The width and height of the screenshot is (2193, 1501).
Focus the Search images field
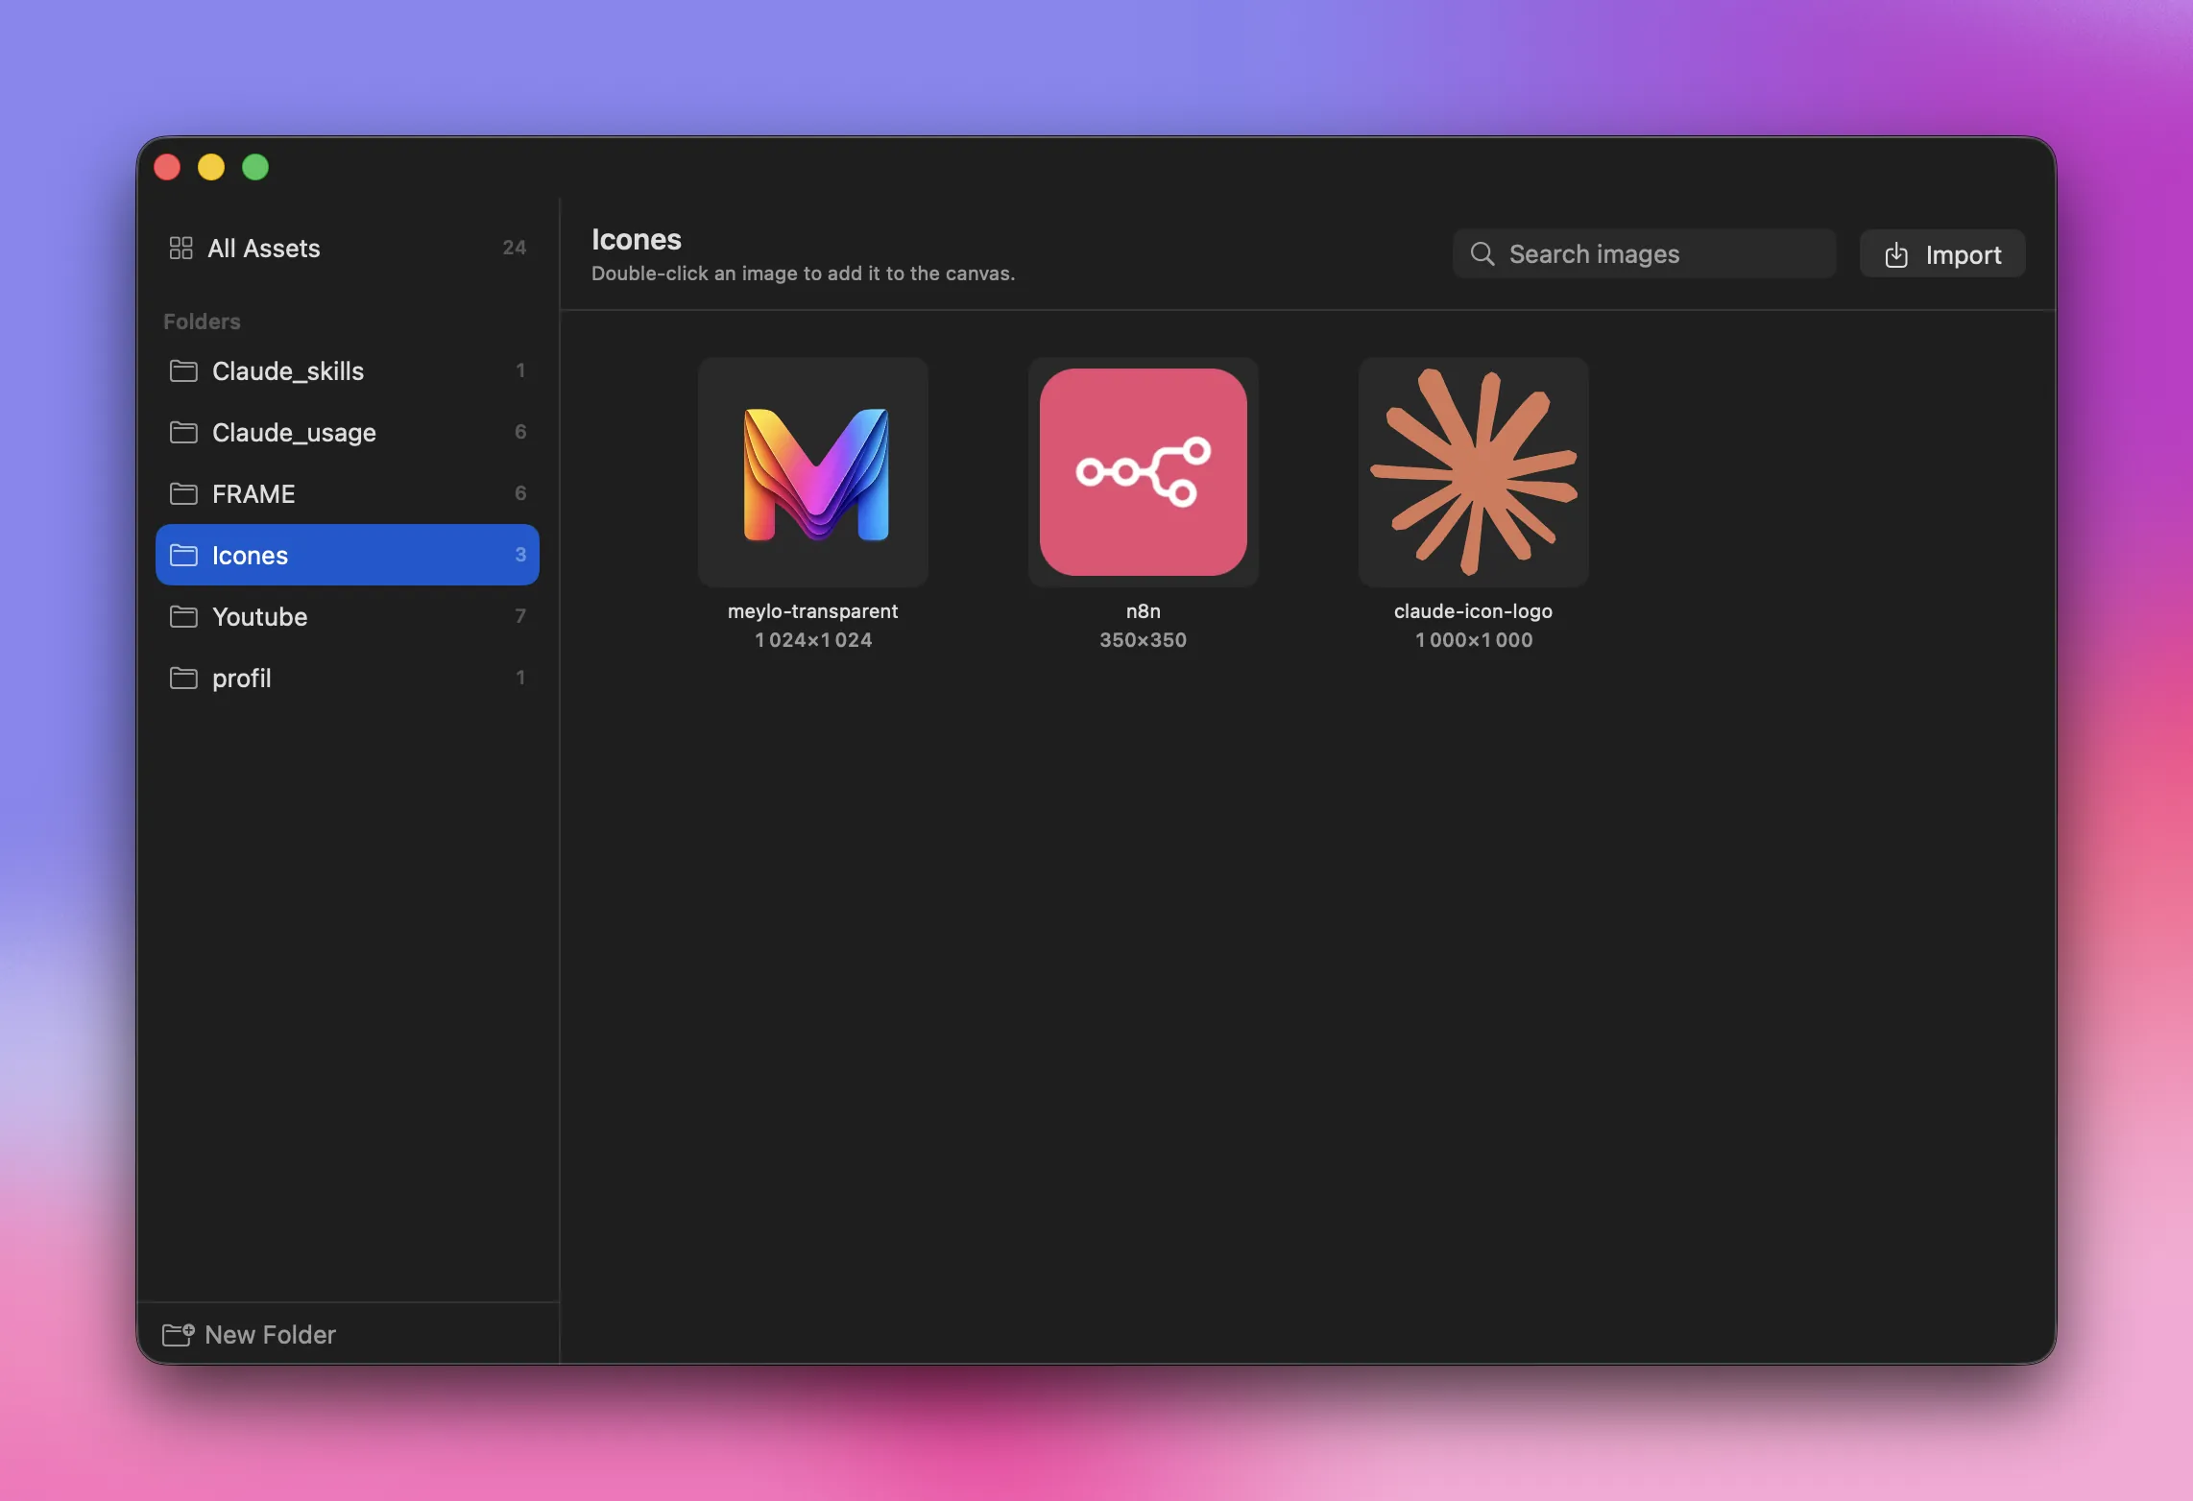tap(1644, 253)
